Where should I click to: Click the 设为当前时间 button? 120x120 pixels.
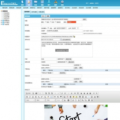coord(66,39)
